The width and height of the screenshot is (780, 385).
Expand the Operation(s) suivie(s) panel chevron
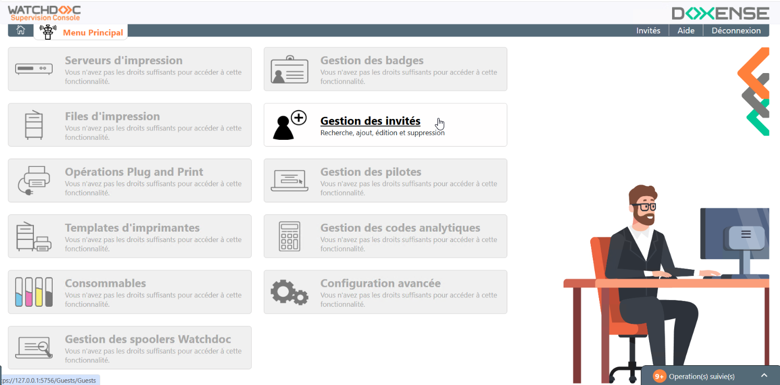click(x=764, y=376)
